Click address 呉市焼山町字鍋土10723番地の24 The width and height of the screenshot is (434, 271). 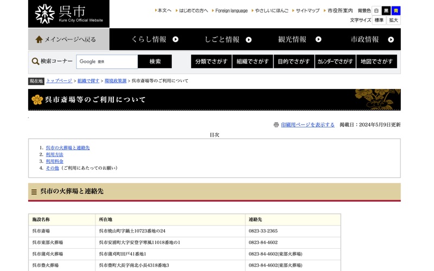point(132,231)
